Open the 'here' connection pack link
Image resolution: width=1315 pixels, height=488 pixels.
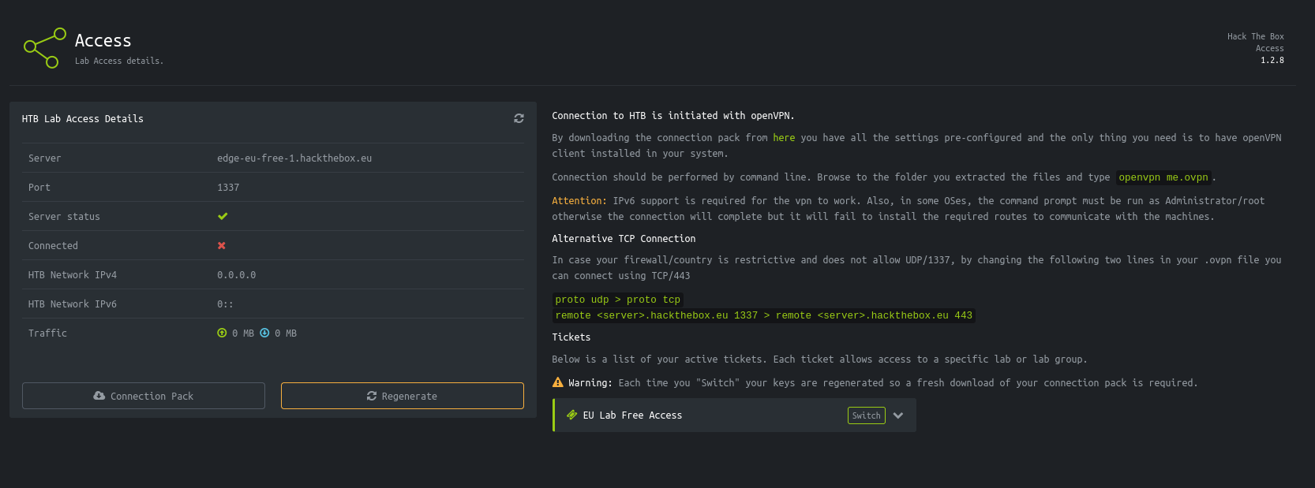click(784, 138)
